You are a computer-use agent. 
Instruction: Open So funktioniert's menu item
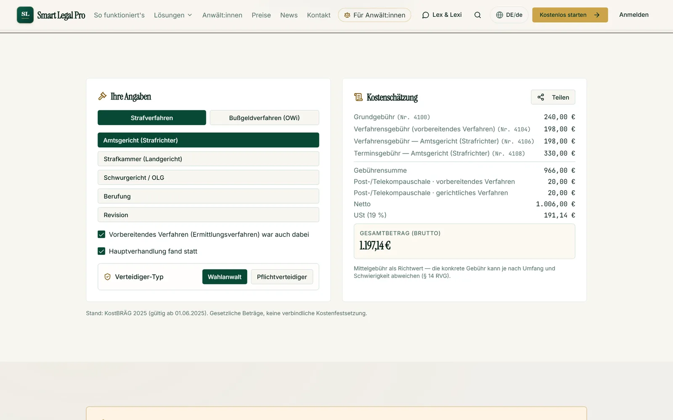tap(119, 15)
